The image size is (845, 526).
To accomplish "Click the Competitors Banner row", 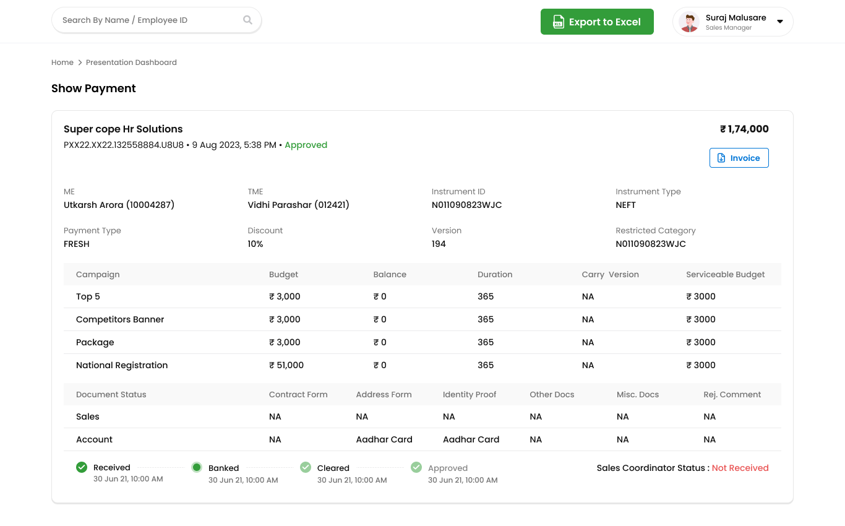I will (422, 319).
